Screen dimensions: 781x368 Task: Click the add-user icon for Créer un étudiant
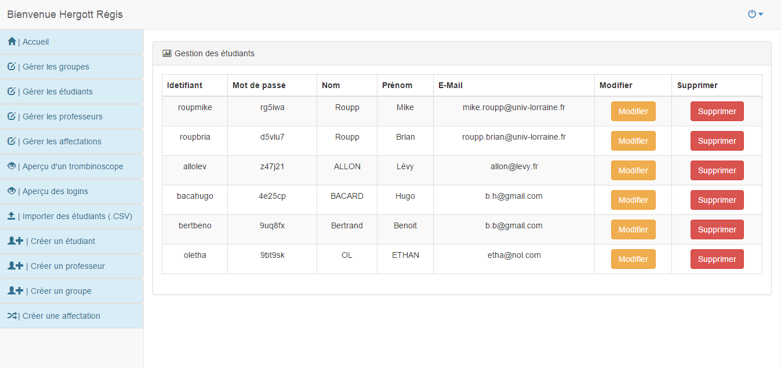pos(15,241)
